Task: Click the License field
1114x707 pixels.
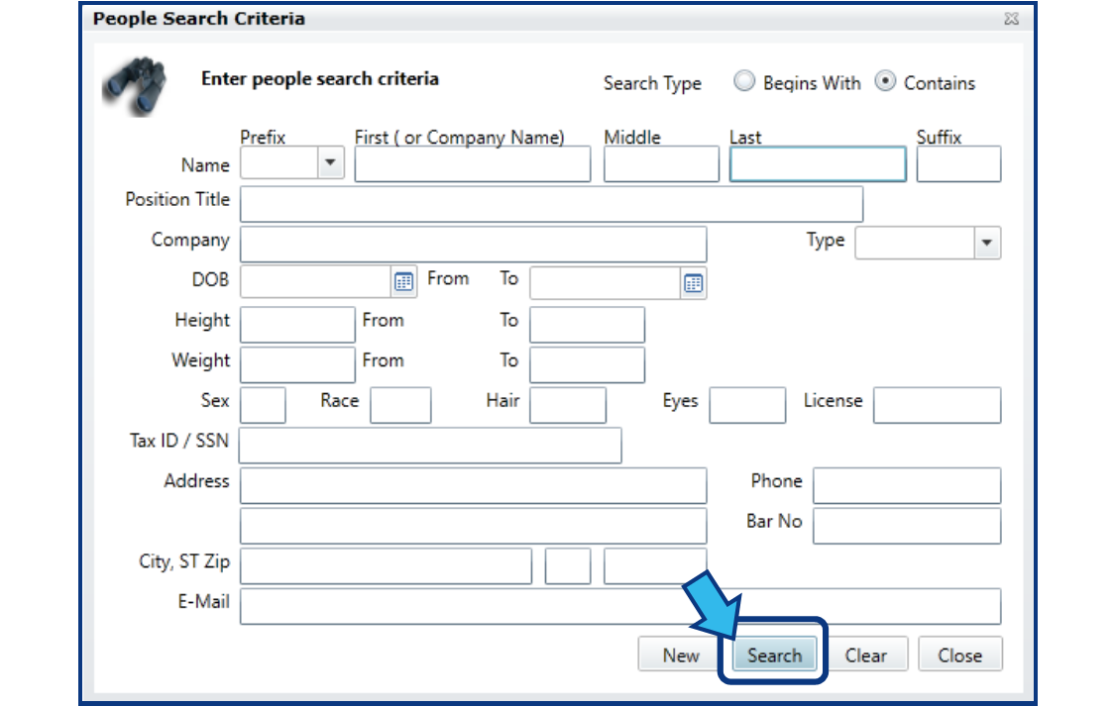Action: [x=938, y=405]
